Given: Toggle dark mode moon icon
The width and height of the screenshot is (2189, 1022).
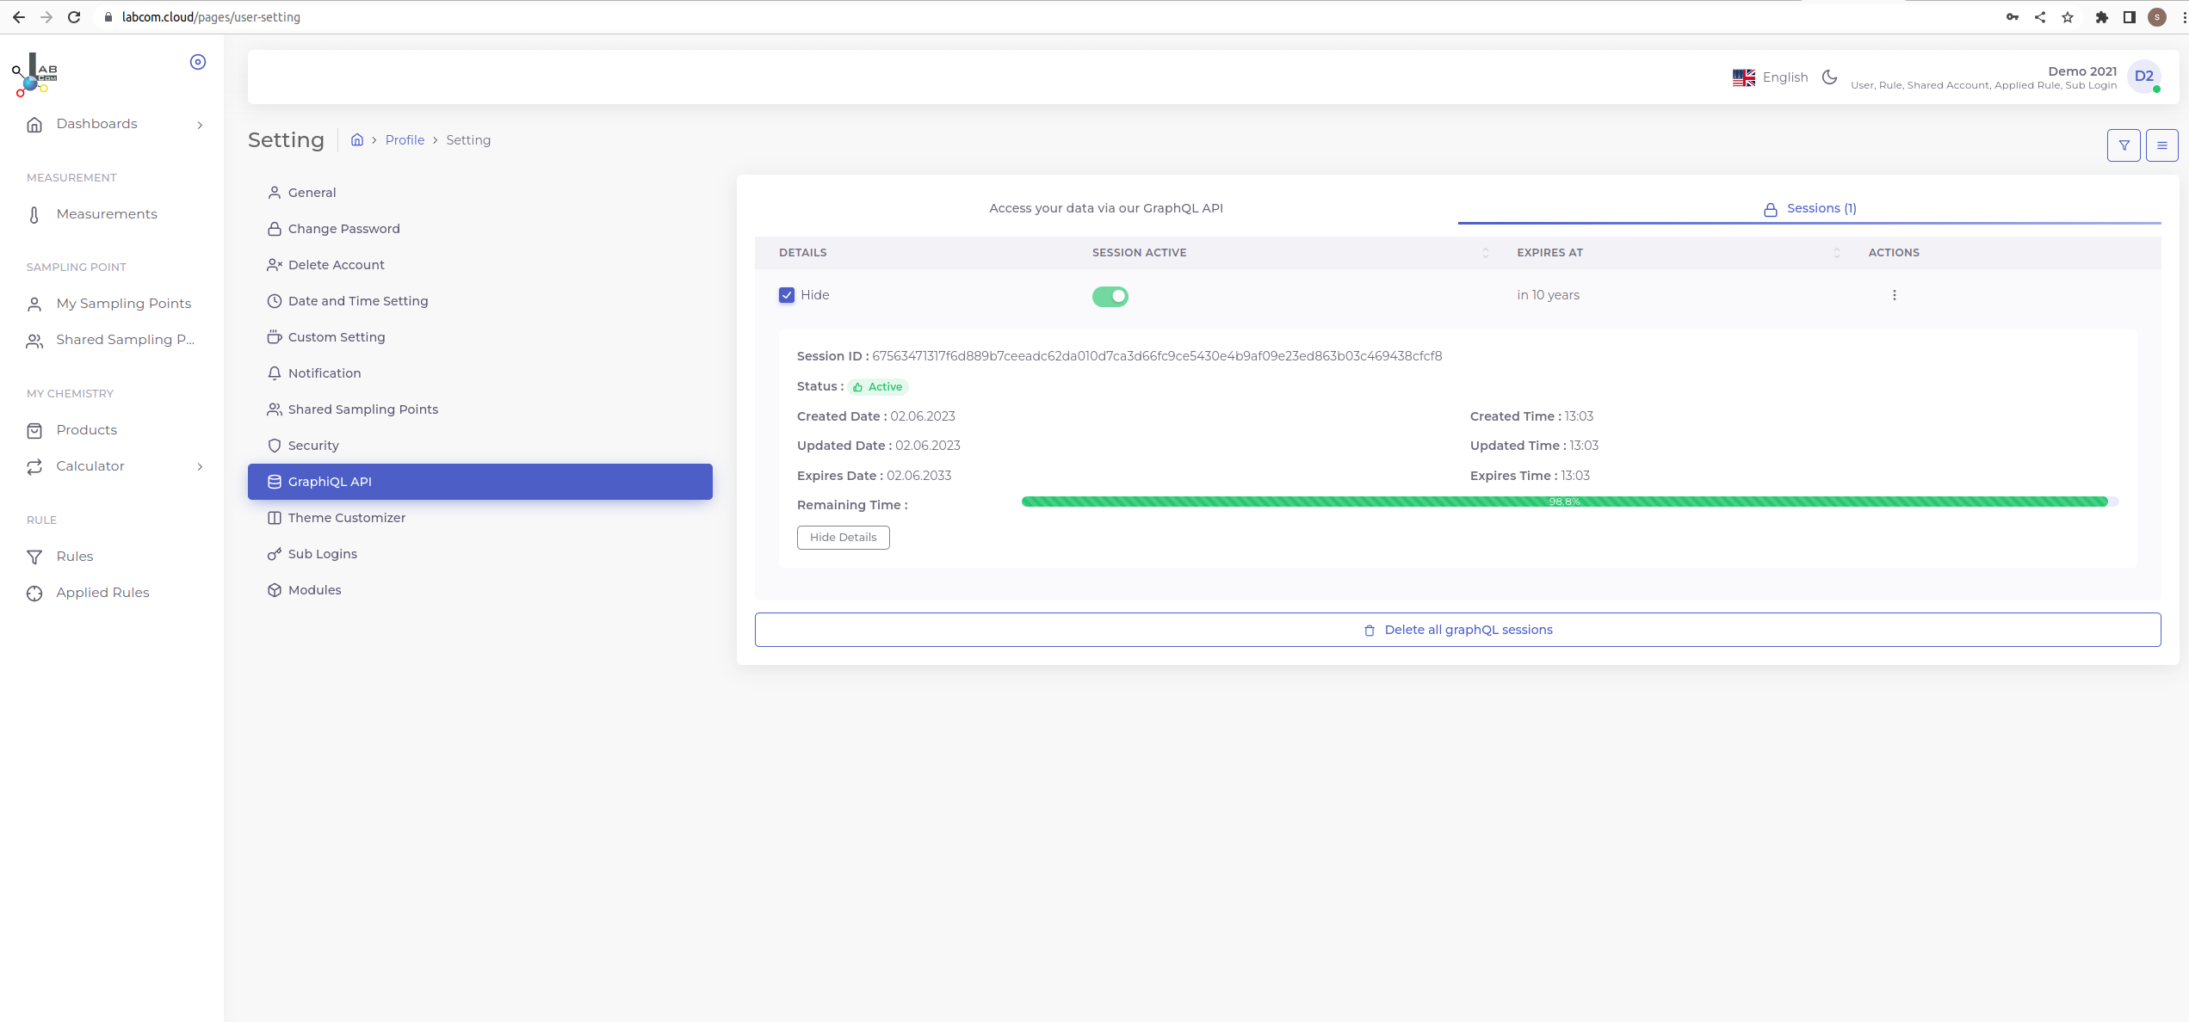Looking at the screenshot, I should (1829, 77).
